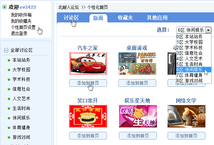Select 7区:体育健身 from dropdown list
214x145 pixels.
pos(190,75)
